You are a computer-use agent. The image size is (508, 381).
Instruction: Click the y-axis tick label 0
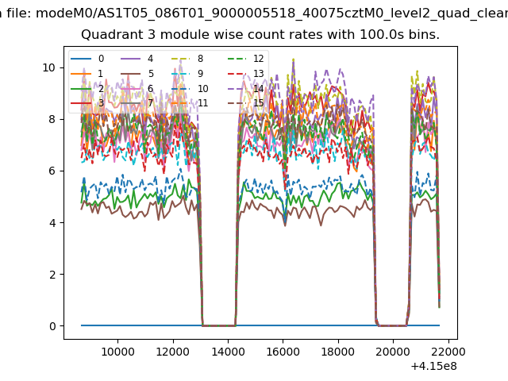[x=52, y=326]
